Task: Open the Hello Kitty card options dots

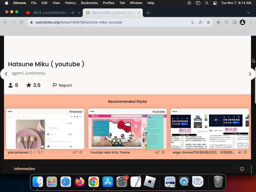Action: point(92,111)
